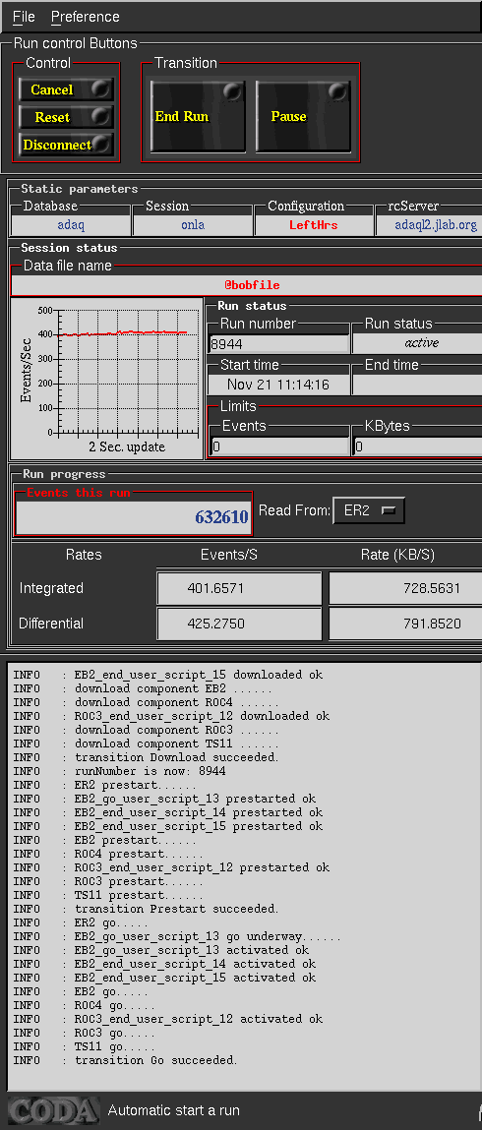
Task: Click the Cancel control button
Action: click(66, 90)
